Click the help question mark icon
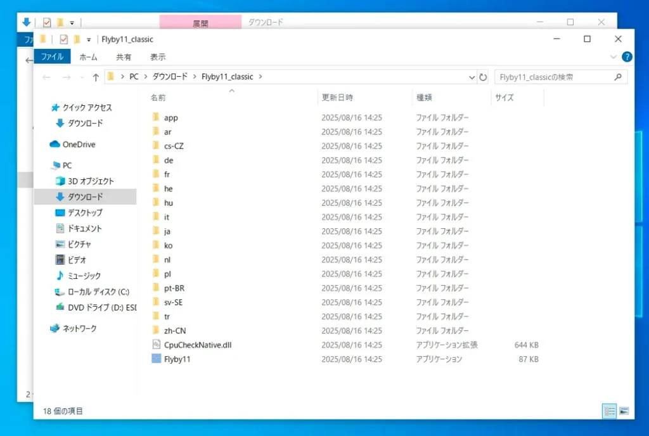 627,56
